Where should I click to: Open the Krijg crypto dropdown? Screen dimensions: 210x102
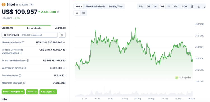pyautogui.click(x=48, y=92)
